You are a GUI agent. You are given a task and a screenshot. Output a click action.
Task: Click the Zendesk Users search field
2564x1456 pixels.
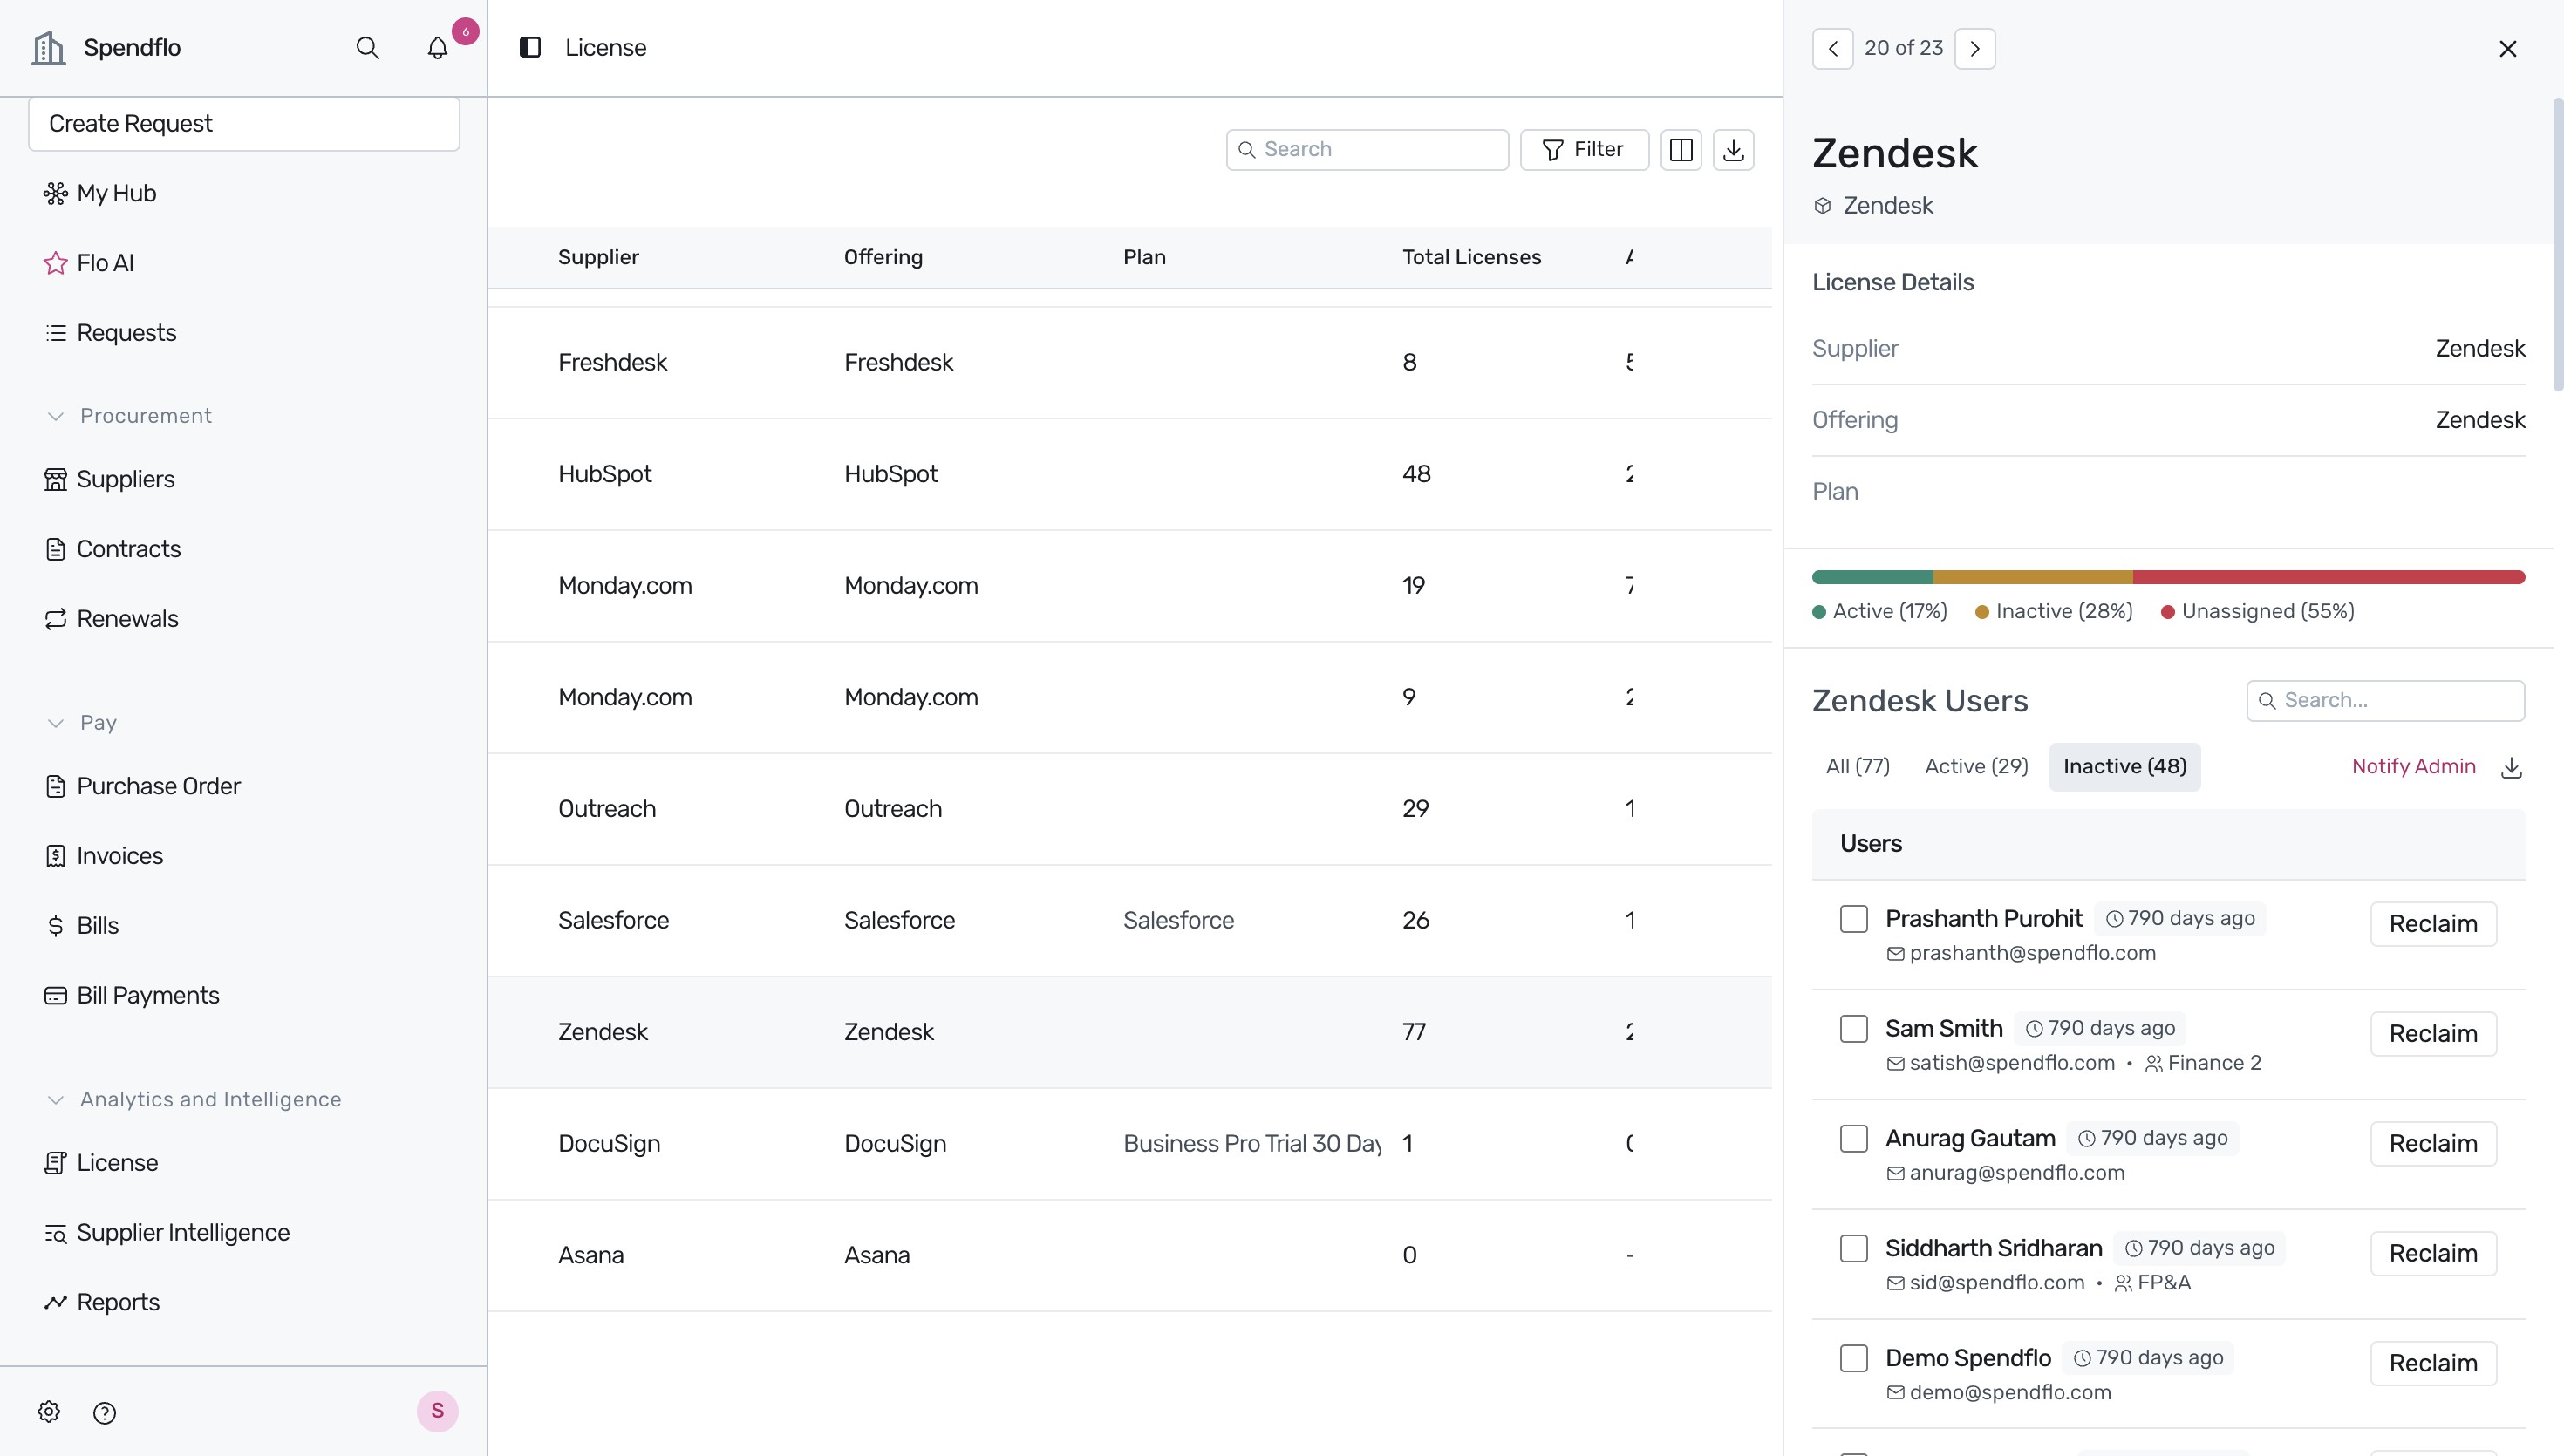[x=2385, y=701]
